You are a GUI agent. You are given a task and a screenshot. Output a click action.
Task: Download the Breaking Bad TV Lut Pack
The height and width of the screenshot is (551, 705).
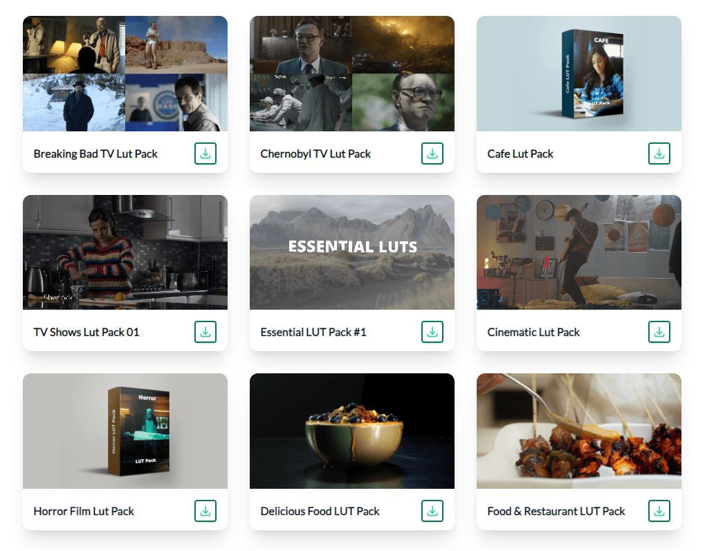pos(205,153)
